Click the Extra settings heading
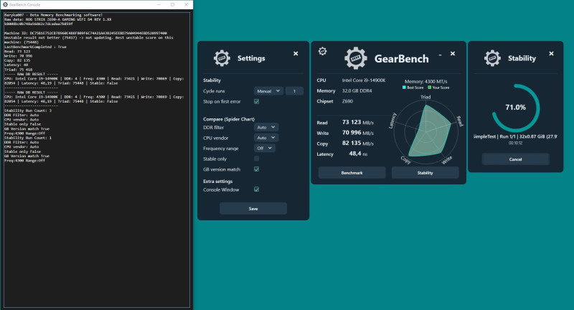Viewport: 574px width, 310px height. (x=218, y=181)
